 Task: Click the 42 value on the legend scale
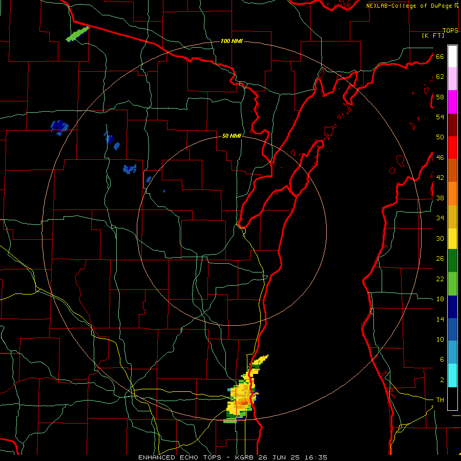pyautogui.click(x=440, y=178)
